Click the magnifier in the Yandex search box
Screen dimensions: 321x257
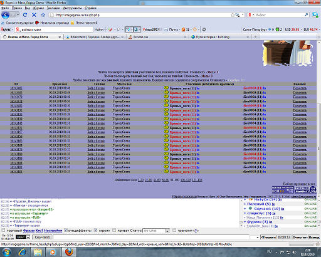[306, 15]
